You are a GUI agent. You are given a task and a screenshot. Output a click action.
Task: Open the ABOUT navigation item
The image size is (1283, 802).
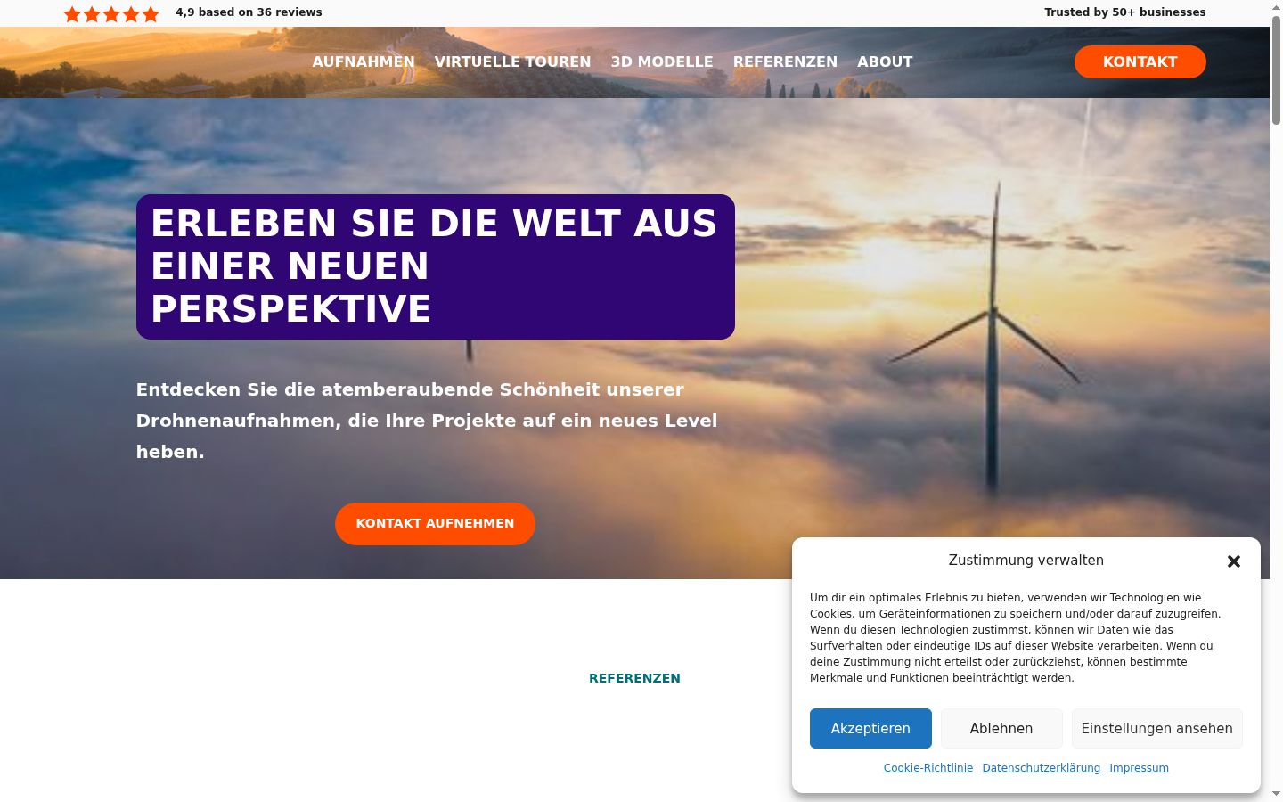click(885, 61)
